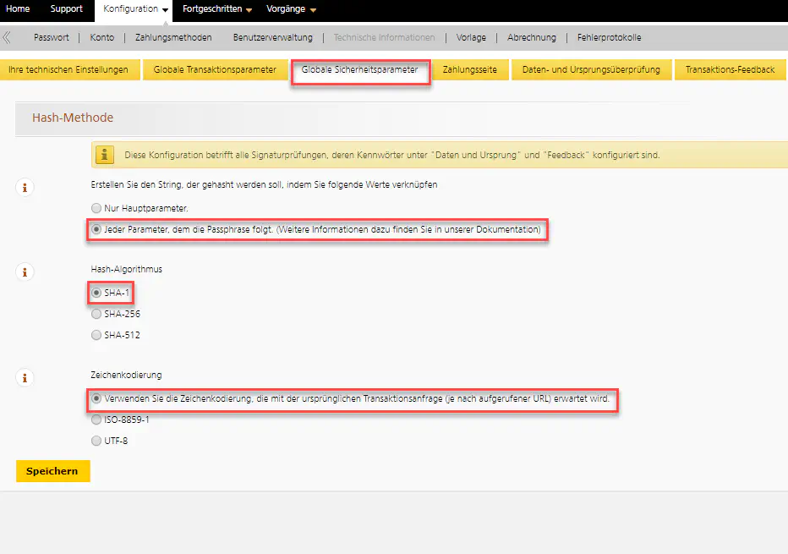
Task: Expand the Vorgänge dropdown menu
Action: pyautogui.click(x=291, y=9)
